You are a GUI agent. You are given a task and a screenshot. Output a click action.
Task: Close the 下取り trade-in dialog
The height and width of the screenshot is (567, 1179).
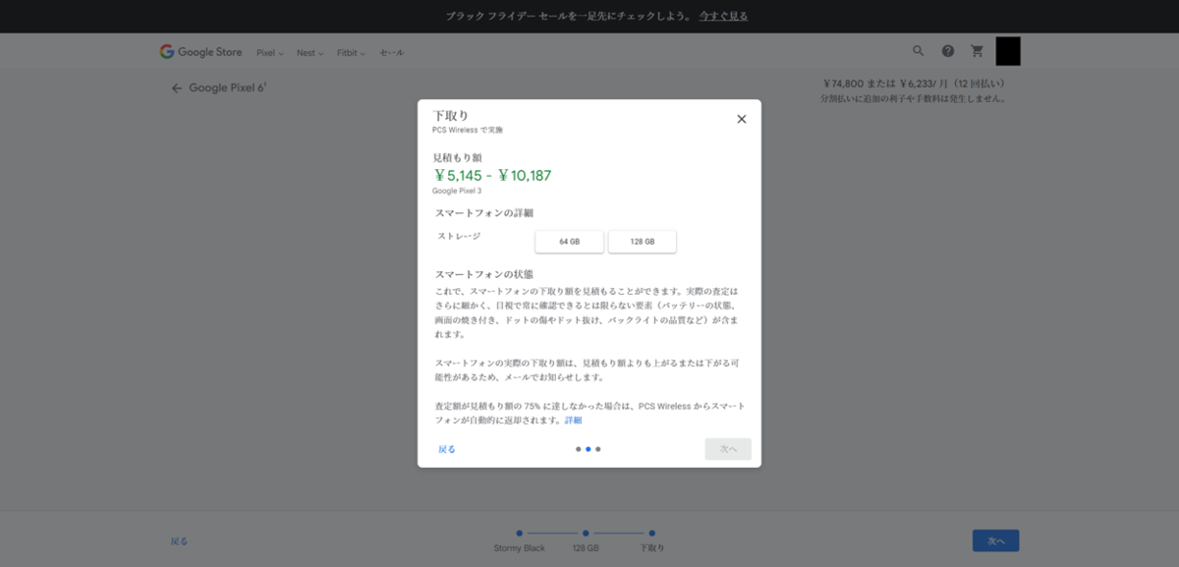741,119
